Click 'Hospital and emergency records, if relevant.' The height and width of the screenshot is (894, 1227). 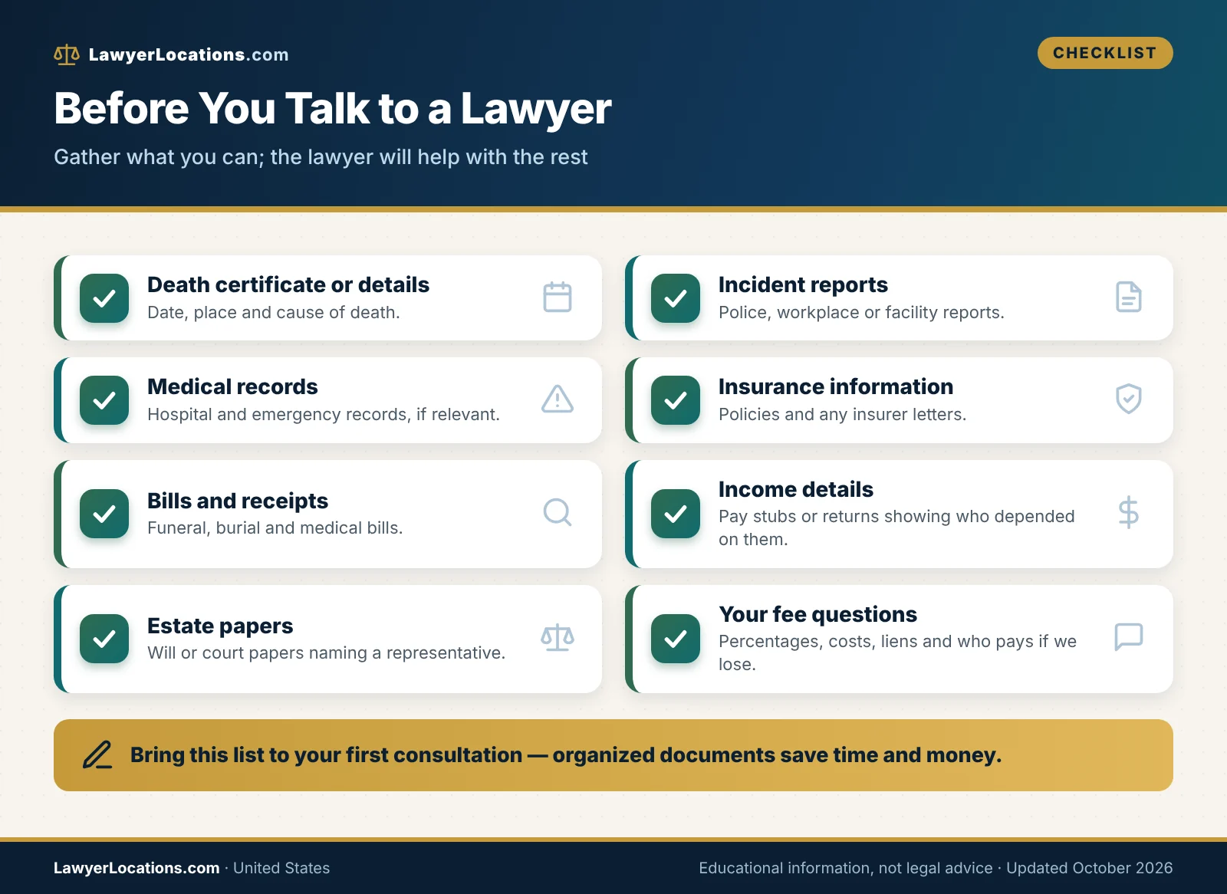(324, 415)
